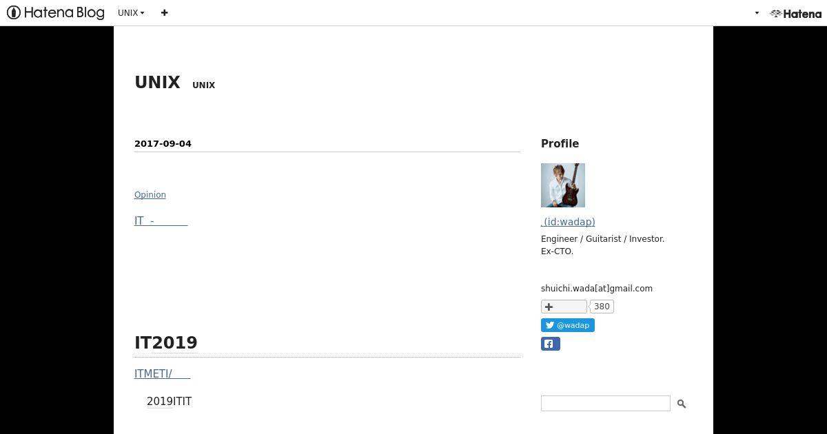The image size is (827, 434).
Task: Focus the blog search input field
Action: [x=605, y=403]
